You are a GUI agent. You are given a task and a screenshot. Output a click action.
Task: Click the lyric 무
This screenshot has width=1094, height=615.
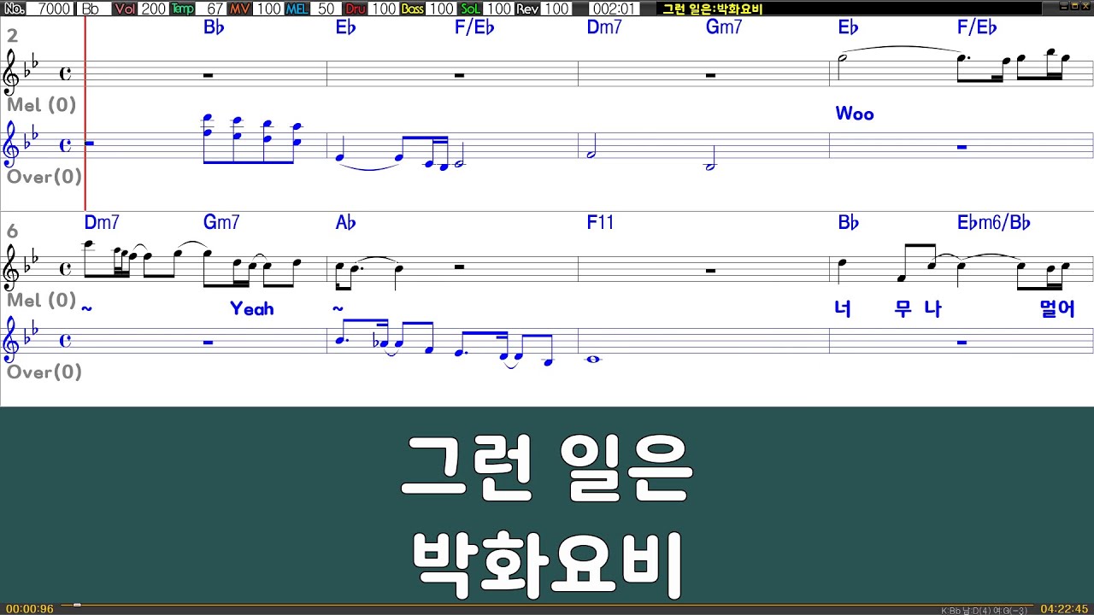point(903,309)
